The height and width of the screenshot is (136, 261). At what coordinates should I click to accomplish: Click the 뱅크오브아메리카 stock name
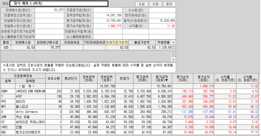click(28, 132)
